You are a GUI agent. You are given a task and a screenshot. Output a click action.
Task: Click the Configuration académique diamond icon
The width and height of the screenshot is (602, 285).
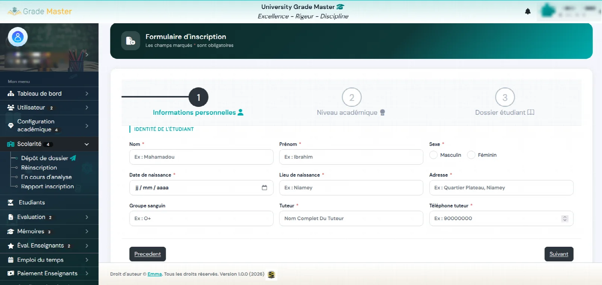point(11,126)
